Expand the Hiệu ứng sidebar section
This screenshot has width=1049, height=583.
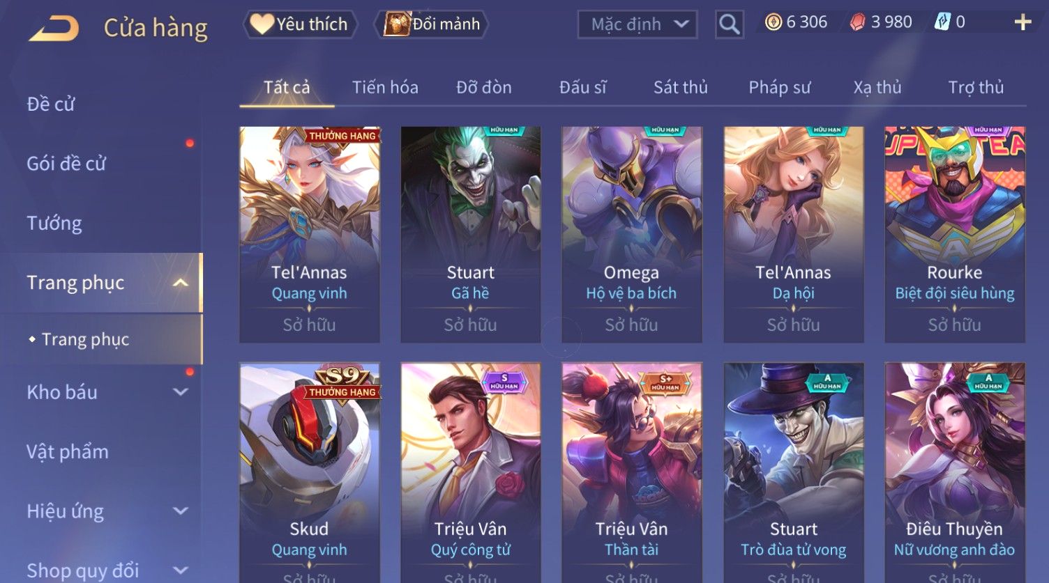180,511
